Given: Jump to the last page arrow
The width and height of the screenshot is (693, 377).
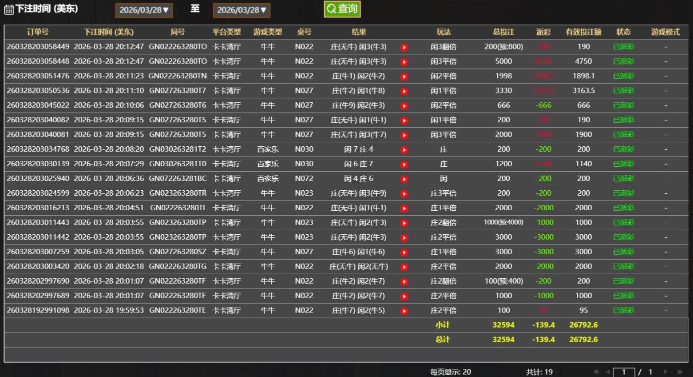Looking at the screenshot, I should (x=679, y=372).
